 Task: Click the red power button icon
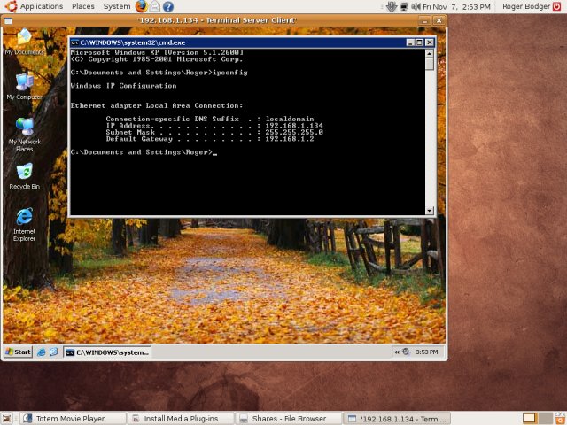click(x=557, y=6)
